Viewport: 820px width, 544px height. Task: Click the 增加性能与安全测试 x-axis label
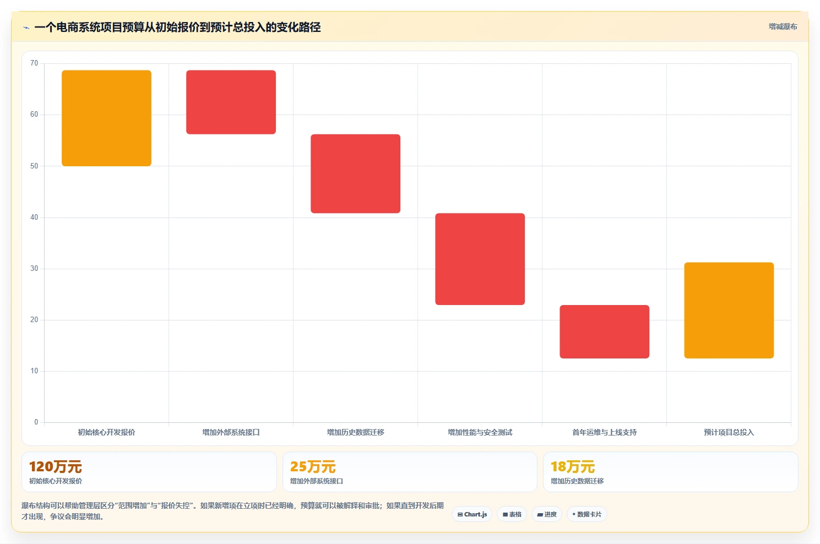(x=480, y=432)
